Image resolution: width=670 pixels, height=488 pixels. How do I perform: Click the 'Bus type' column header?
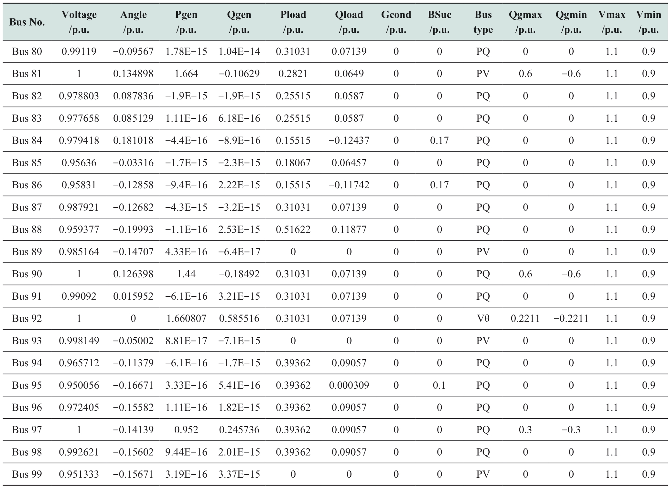pyautogui.click(x=483, y=22)
